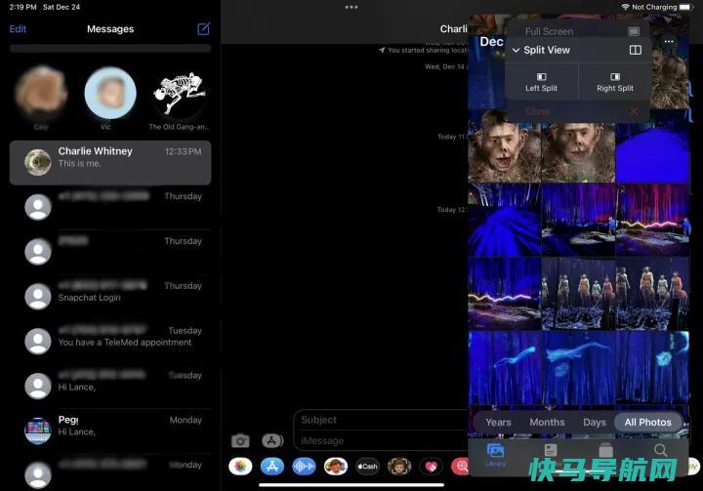Open Search tab in Photos
This screenshot has height=491, width=703.
[x=660, y=450]
